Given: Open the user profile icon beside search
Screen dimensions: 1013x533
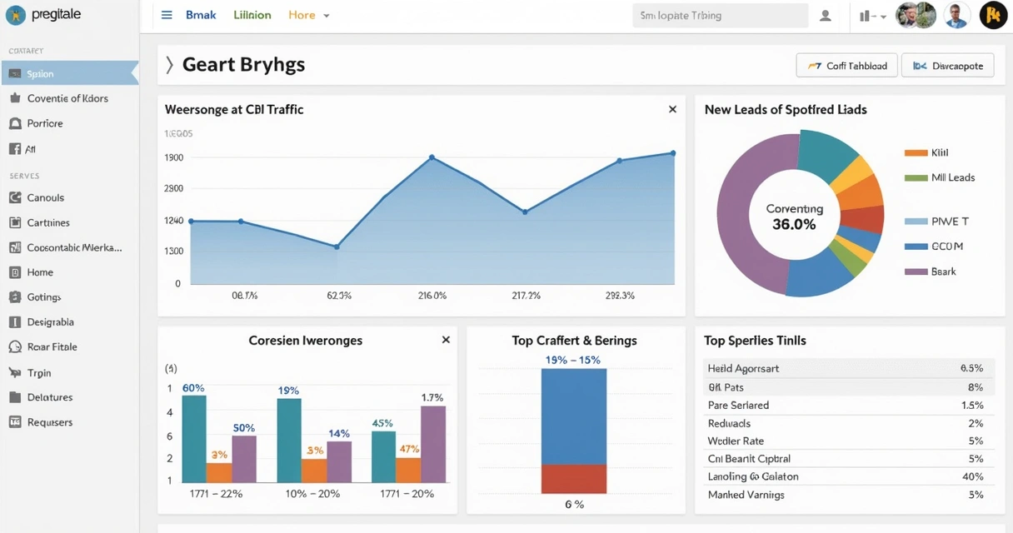Looking at the screenshot, I should (826, 15).
